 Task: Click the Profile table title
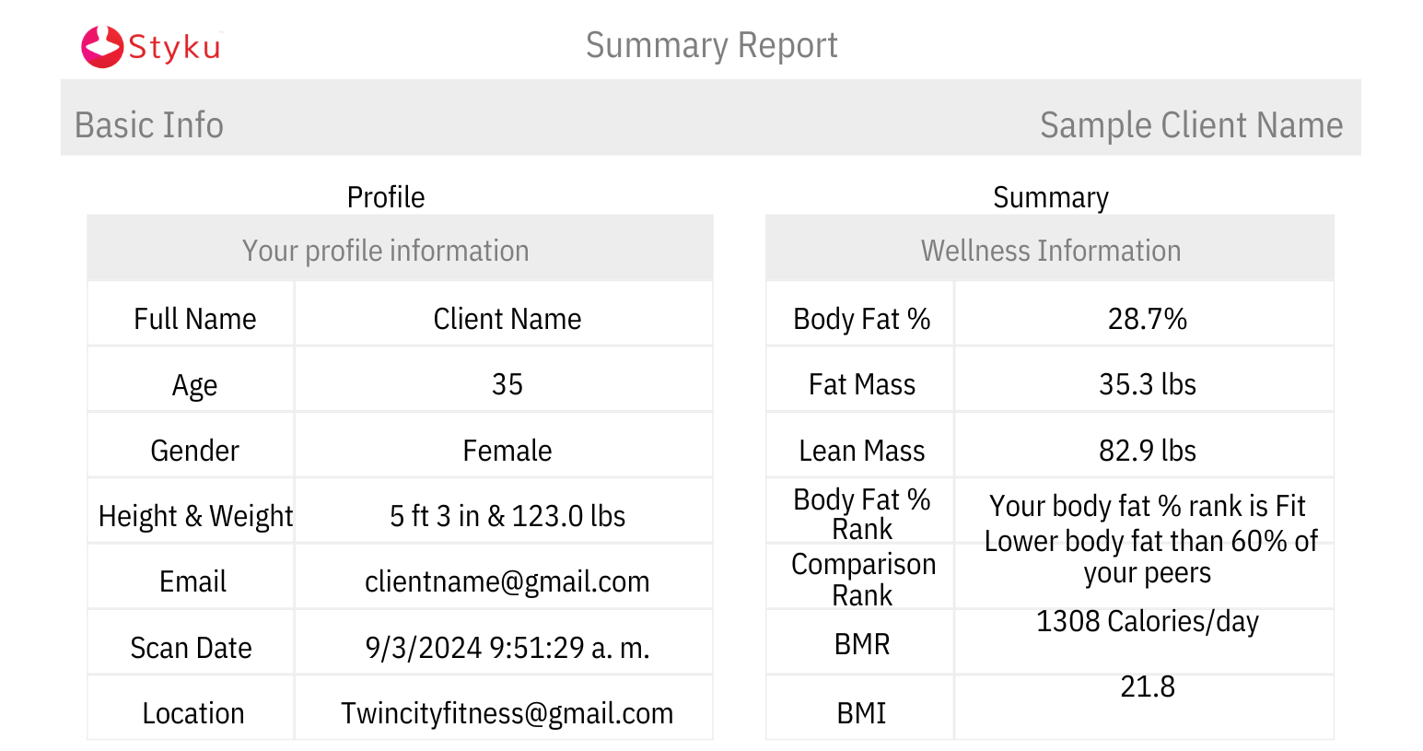pyautogui.click(x=386, y=197)
